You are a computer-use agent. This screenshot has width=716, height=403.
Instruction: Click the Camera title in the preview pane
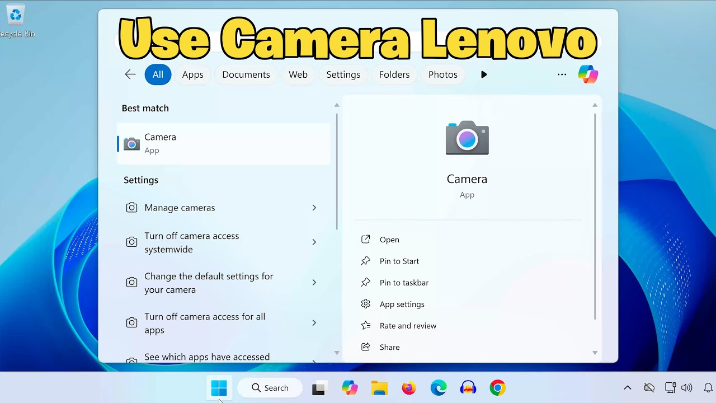click(x=467, y=179)
